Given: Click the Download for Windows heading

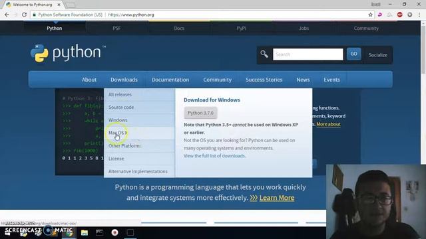Looking at the screenshot, I should pyautogui.click(x=212, y=100).
